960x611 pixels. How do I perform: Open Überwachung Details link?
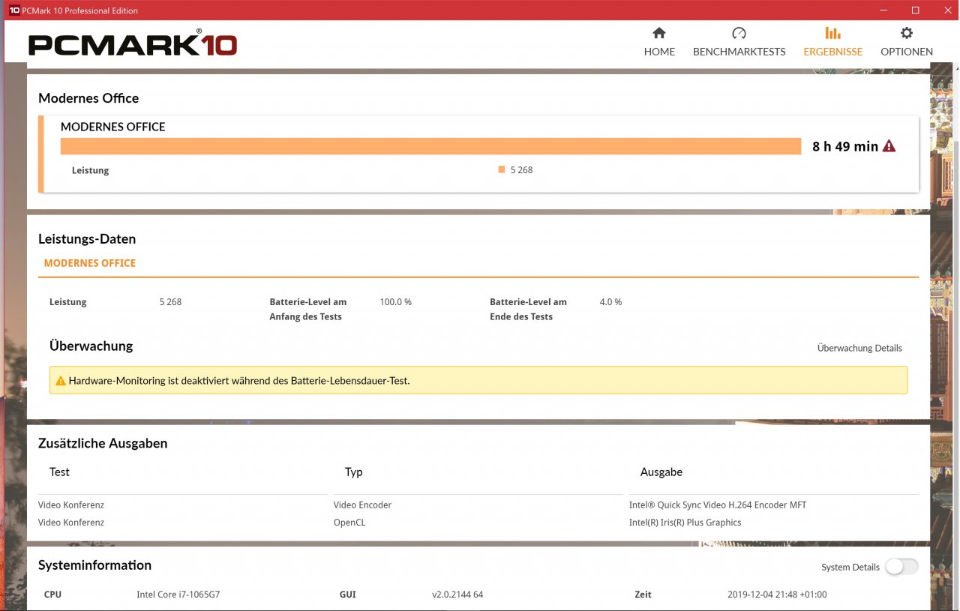tap(859, 348)
